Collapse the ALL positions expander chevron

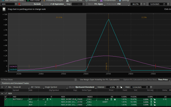(2, 87)
